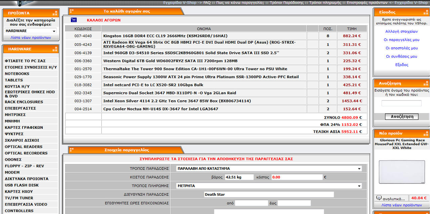Screen dimensions: 430x214
Task: Click the info bubble icon next to αναλυτικά
Action: click(x=379, y=198)
